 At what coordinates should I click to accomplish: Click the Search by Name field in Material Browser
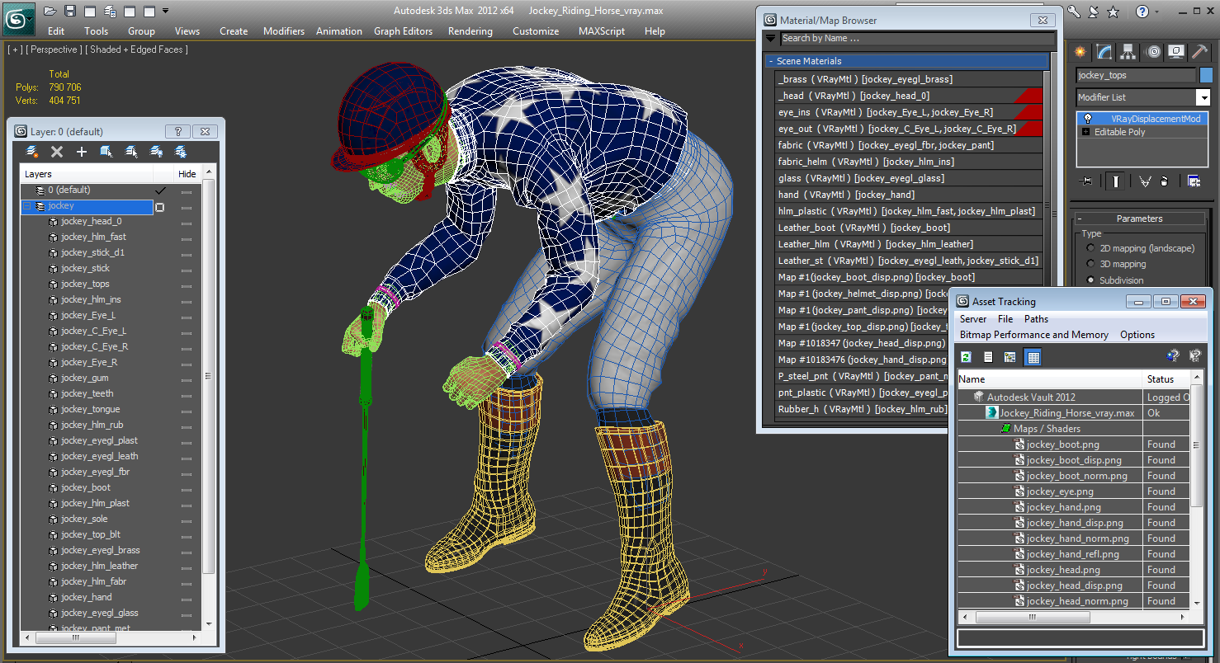click(916, 38)
